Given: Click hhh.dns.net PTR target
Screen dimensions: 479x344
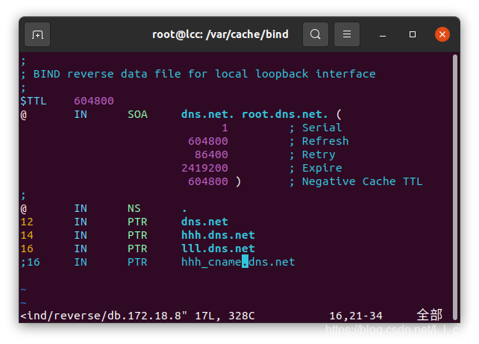Looking at the screenshot, I should pyautogui.click(x=218, y=235).
